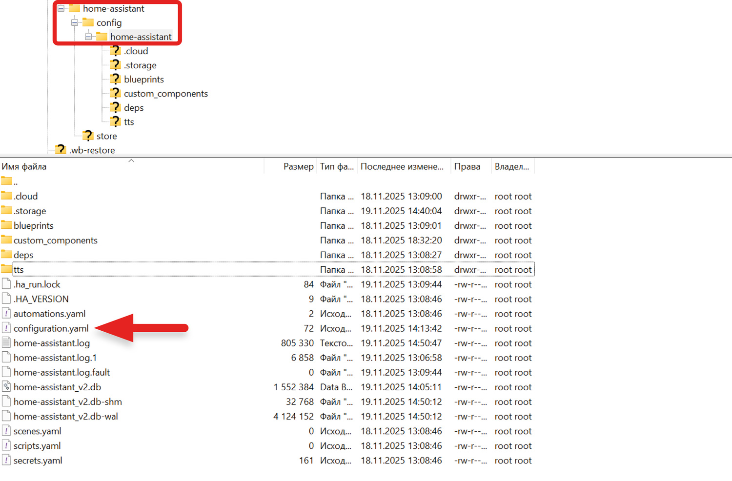Select the tts folder in the tree
This screenshot has height=481, width=732.
(129, 122)
